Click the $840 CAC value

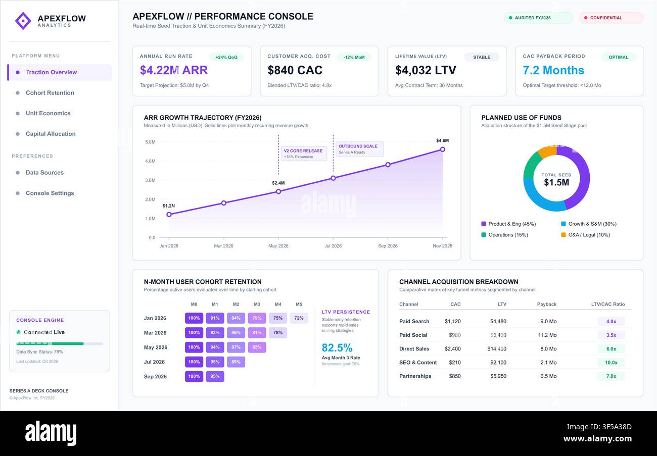pos(295,70)
